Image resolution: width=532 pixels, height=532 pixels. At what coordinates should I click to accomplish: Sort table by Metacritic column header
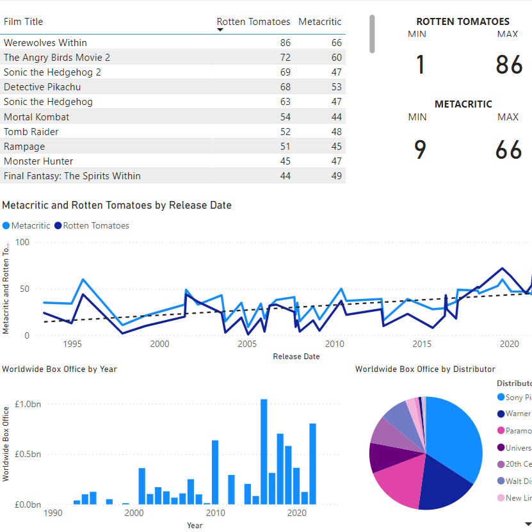point(319,22)
